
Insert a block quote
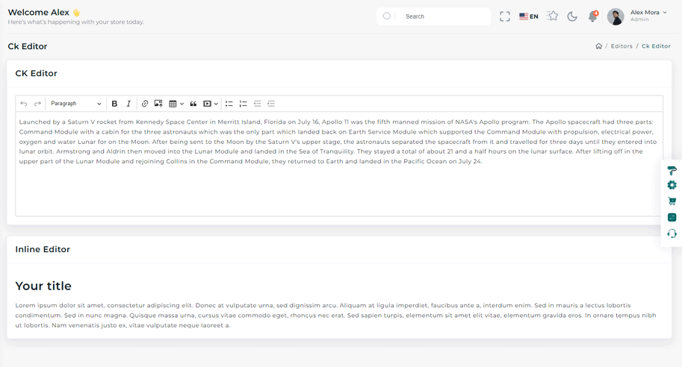[193, 104]
